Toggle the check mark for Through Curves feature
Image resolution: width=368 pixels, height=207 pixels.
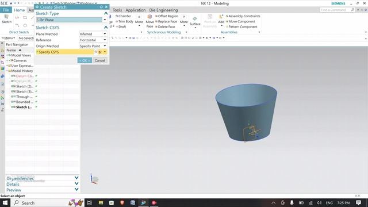click(36, 97)
